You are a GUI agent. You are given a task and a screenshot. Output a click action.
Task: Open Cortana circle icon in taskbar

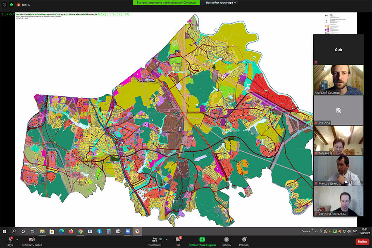coord(23,231)
